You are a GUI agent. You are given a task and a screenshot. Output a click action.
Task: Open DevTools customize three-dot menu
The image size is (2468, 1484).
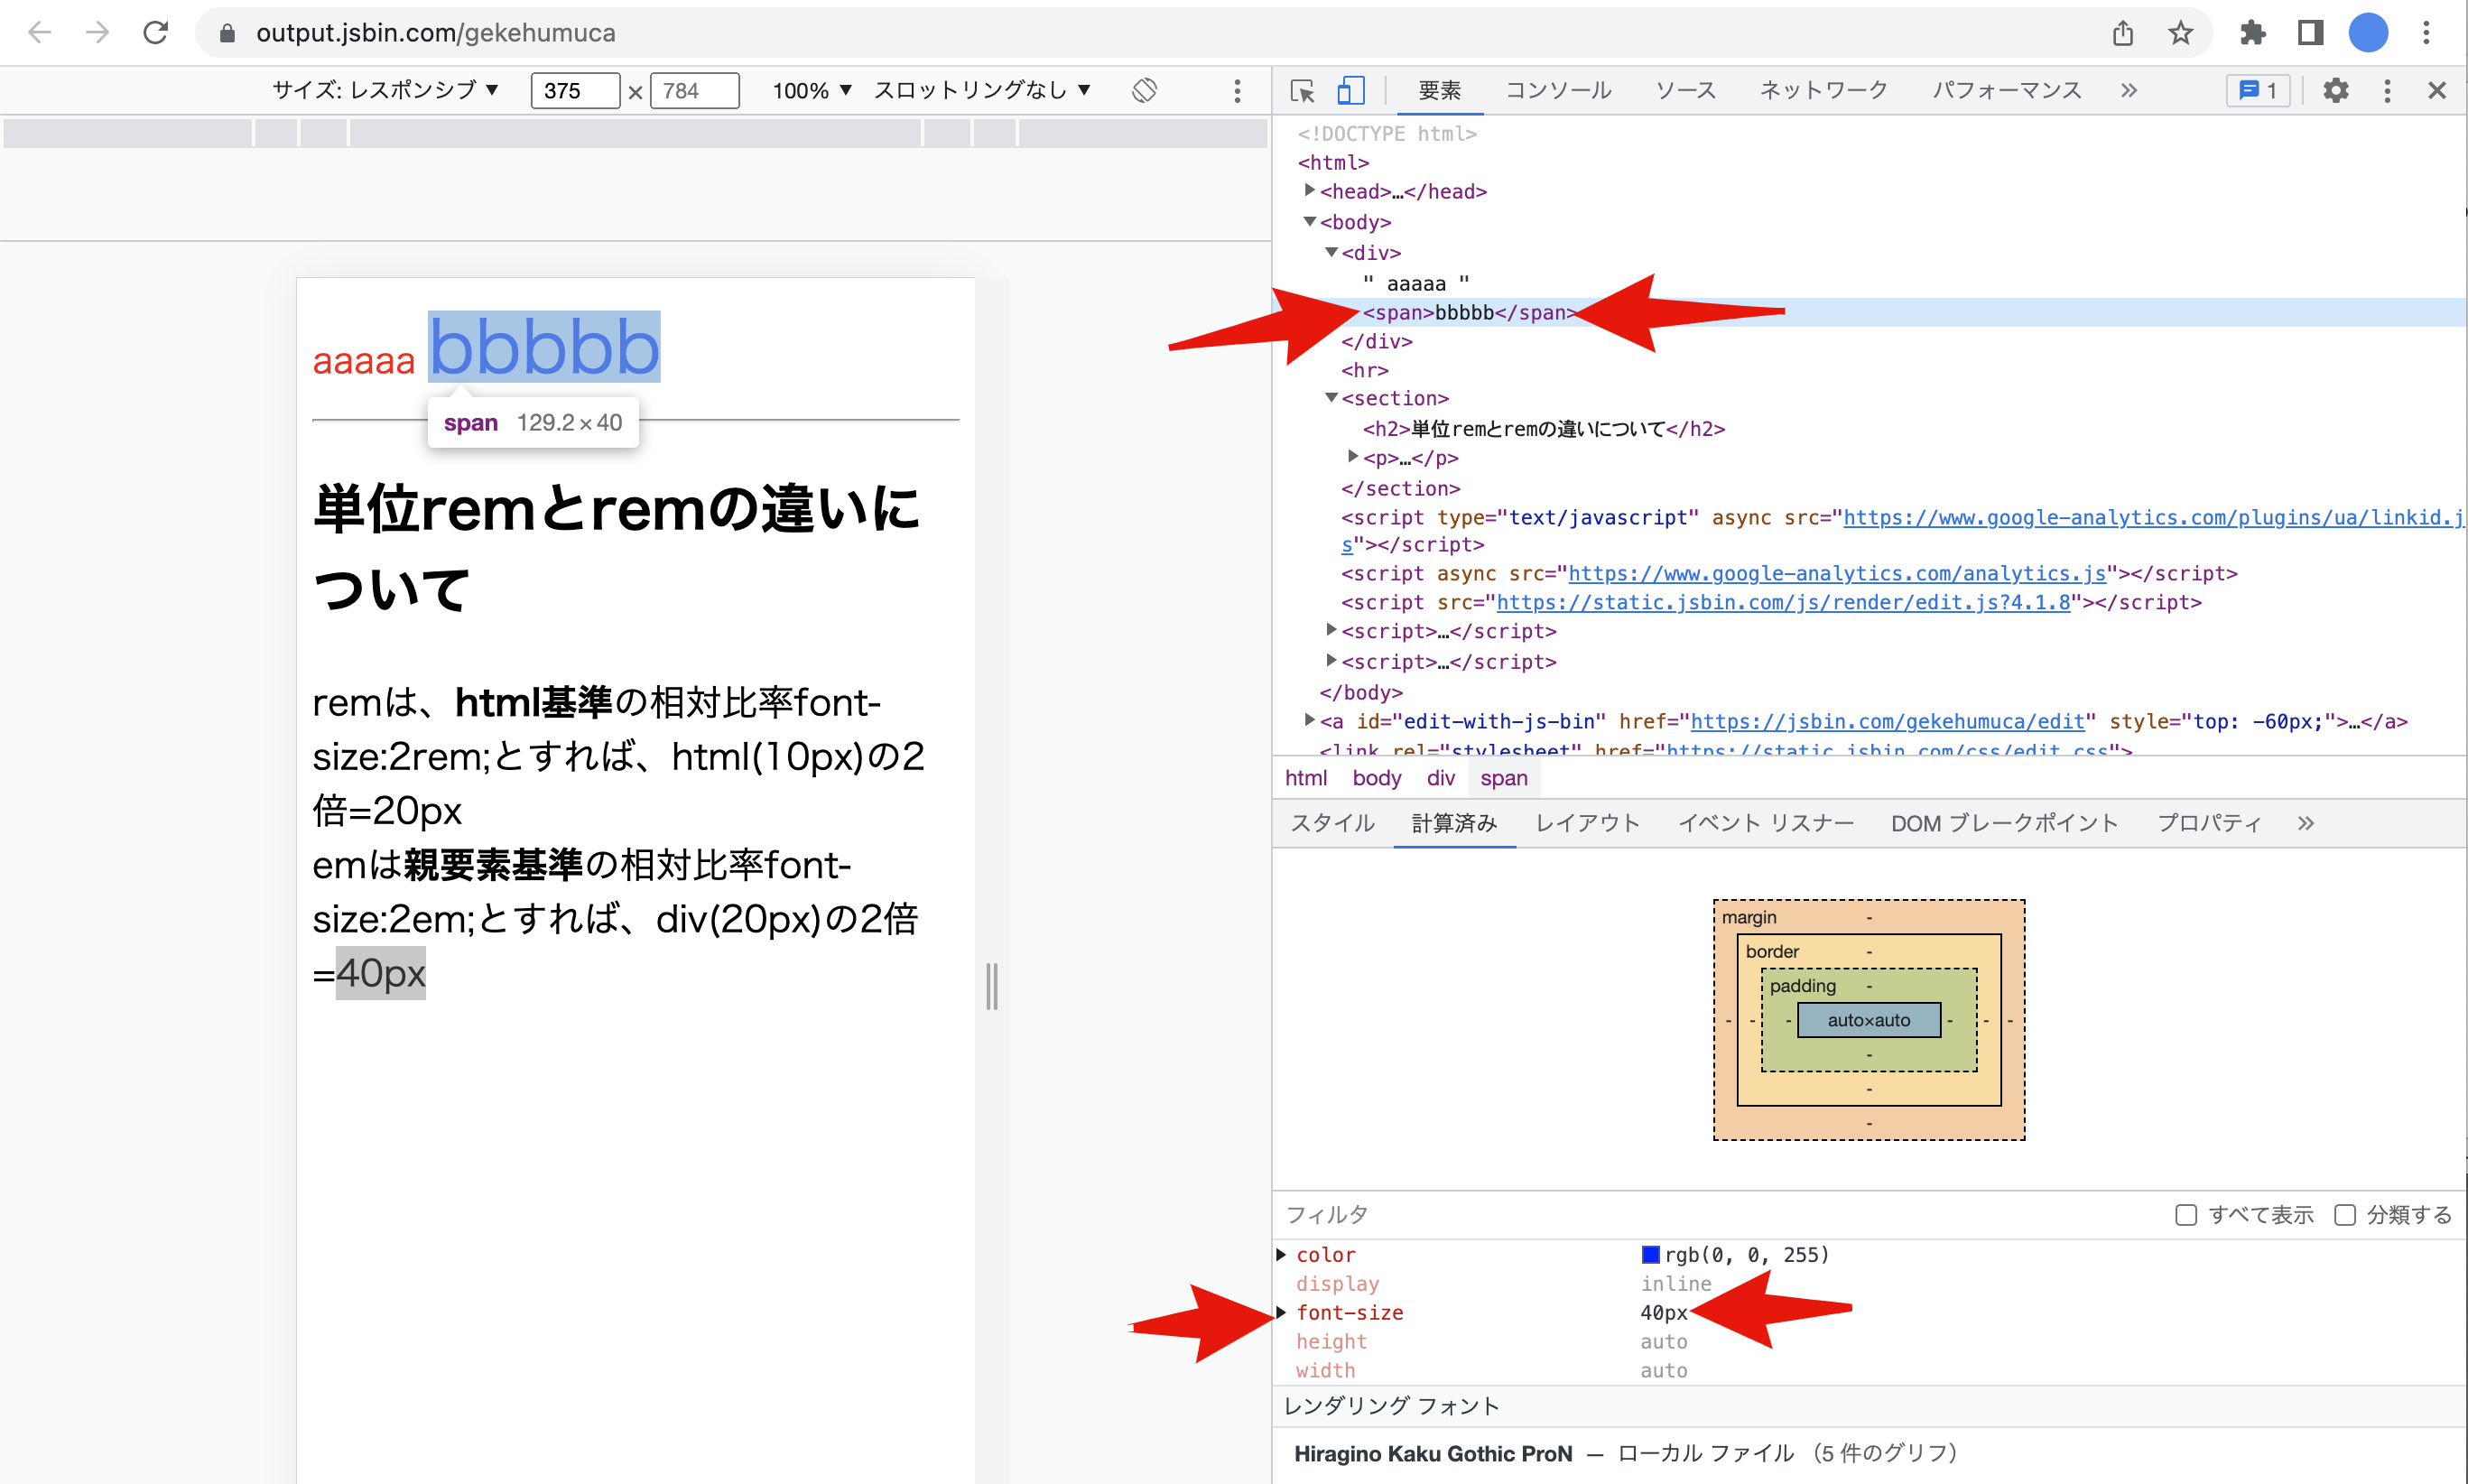point(2387,91)
